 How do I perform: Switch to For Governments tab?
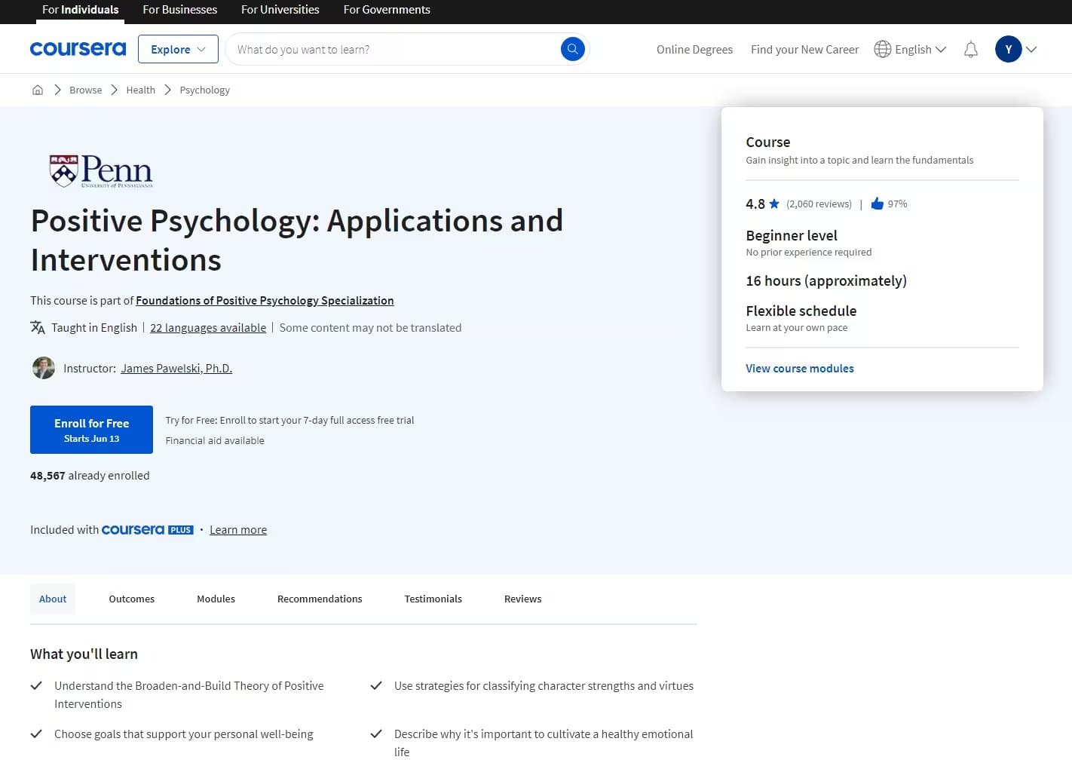point(387,10)
